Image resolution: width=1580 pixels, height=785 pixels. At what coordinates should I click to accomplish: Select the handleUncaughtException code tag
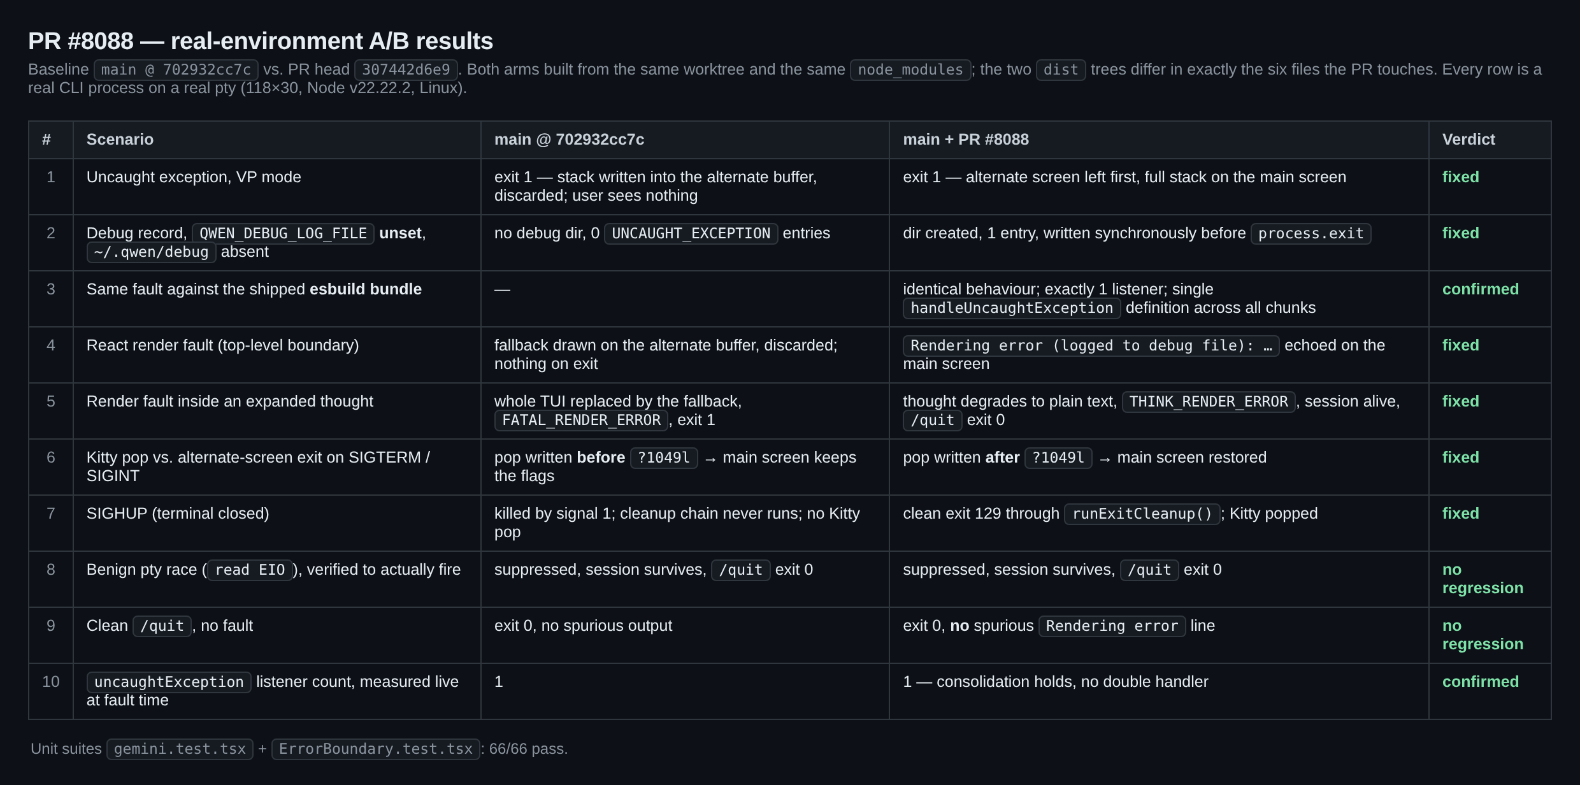(x=1012, y=308)
